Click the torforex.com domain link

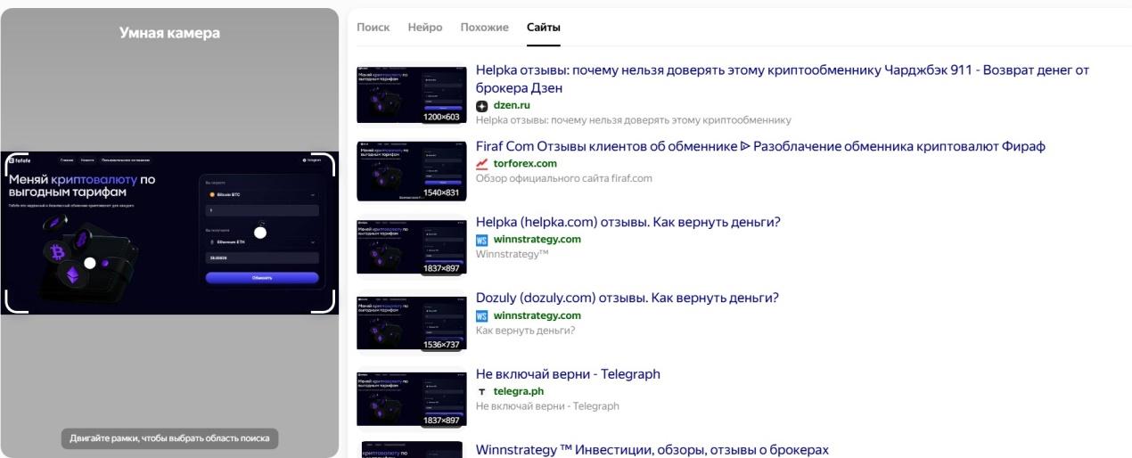(525, 164)
